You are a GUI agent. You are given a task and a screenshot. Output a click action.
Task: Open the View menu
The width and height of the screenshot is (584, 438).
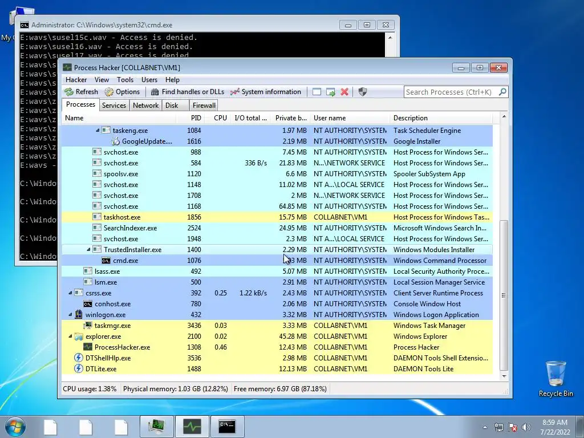click(102, 80)
